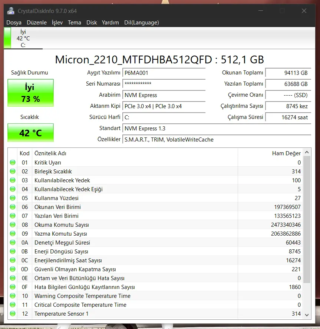Image resolution: width=320 pixels, height=329 pixels.
Task: Select the Temperature Sensor 1 attribute name
Action: point(61,314)
